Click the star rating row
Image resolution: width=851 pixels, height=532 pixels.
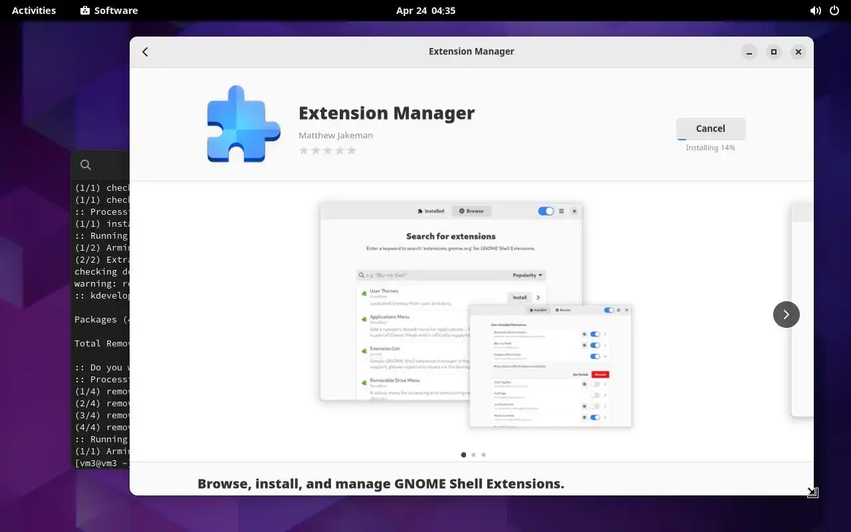pyautogui.click(x=328, y=150)
